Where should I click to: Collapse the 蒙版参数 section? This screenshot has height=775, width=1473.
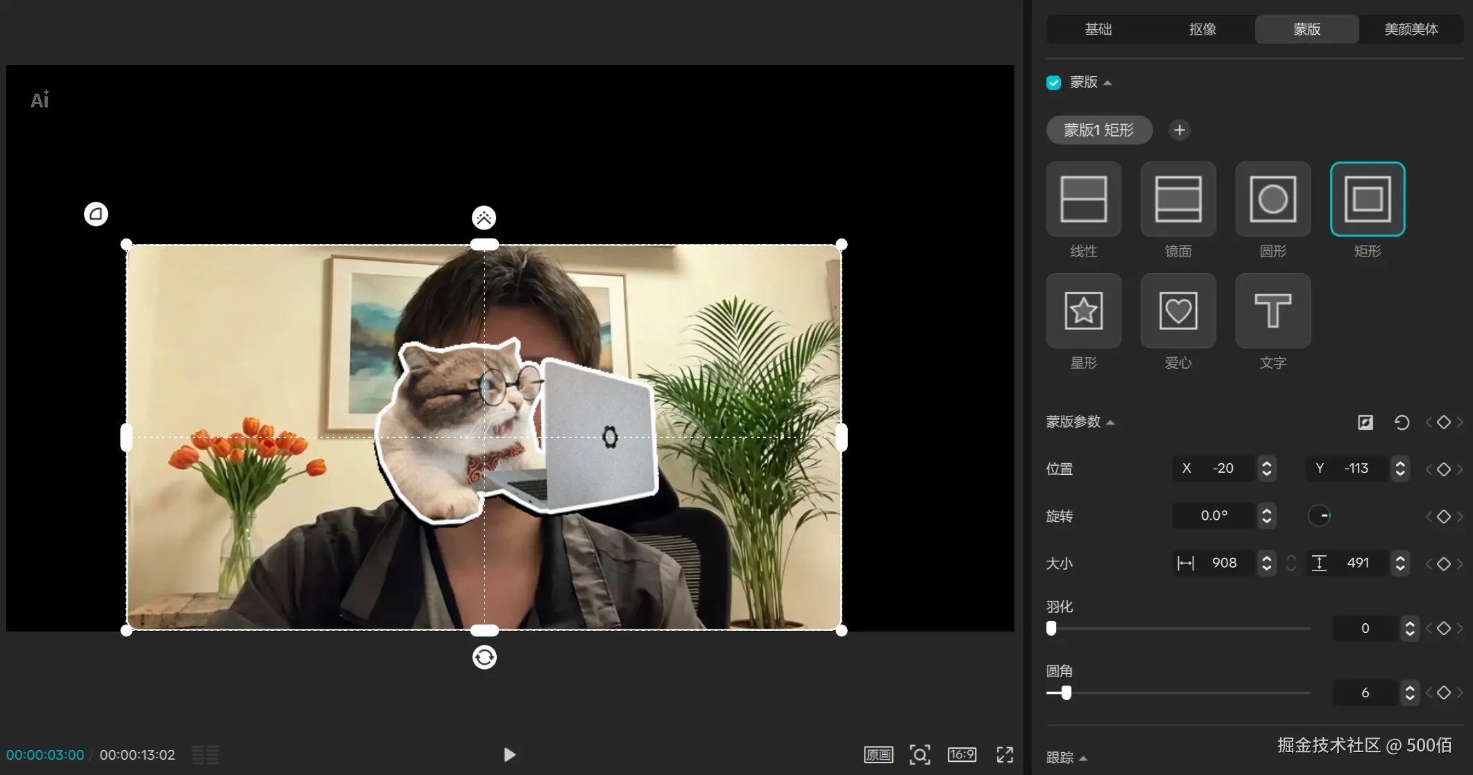coord(1110,422)
